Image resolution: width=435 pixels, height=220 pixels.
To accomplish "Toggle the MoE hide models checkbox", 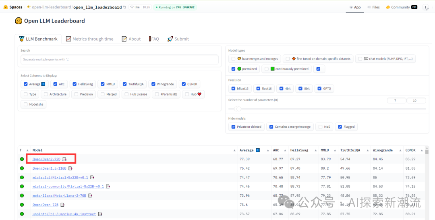I will tap(320, 127).
